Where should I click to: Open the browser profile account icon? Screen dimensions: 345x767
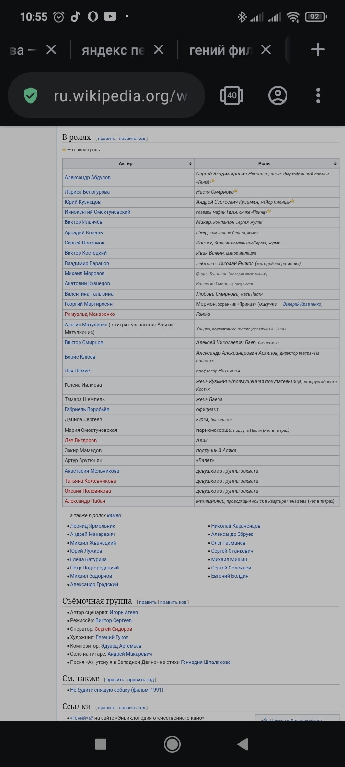[x=277, y=95]
